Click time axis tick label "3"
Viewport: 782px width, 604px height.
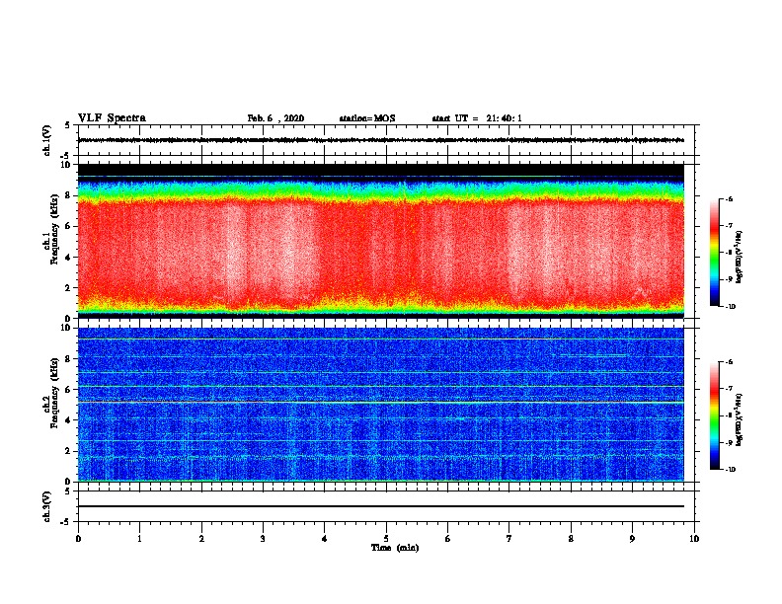coord(263,539)
